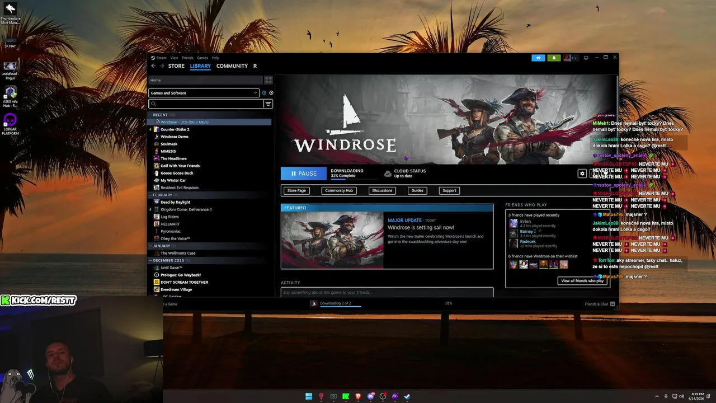Open advanced library filter options

pyautogui.click(x=268, y=104)
